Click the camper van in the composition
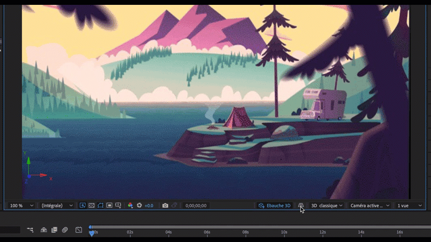This screenshot has height=242, width=431. [323, 104]
